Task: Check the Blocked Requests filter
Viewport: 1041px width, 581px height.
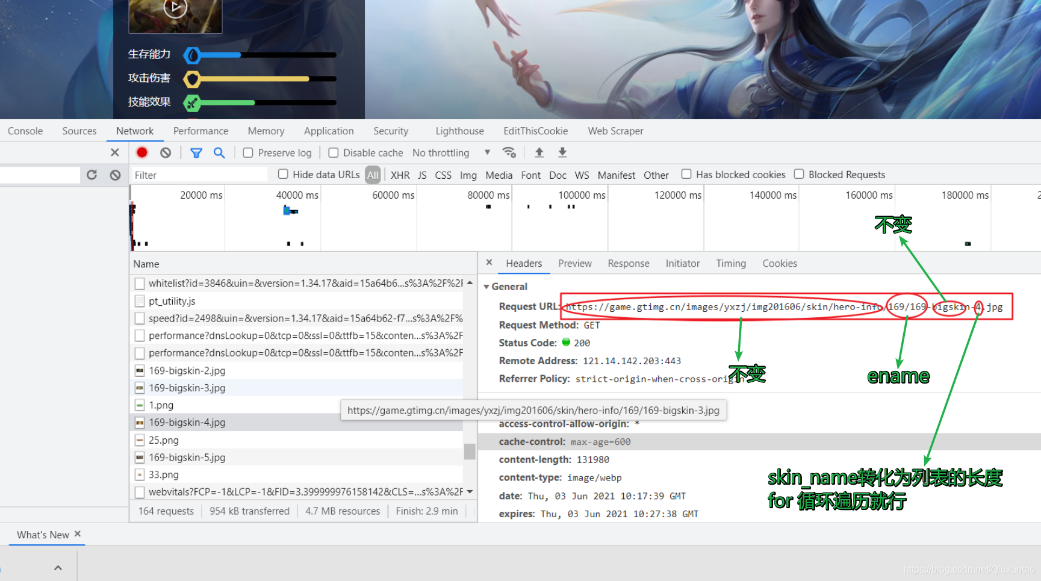Action: click(x=799, y=174)
